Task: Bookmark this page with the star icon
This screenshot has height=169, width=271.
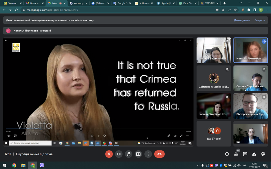Action: [235, 10]
